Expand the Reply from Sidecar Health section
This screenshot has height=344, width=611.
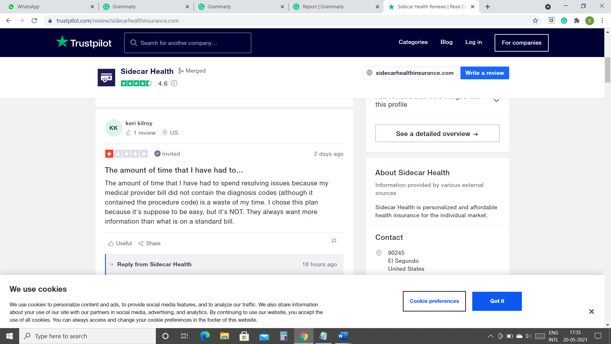tap(154, 264)
